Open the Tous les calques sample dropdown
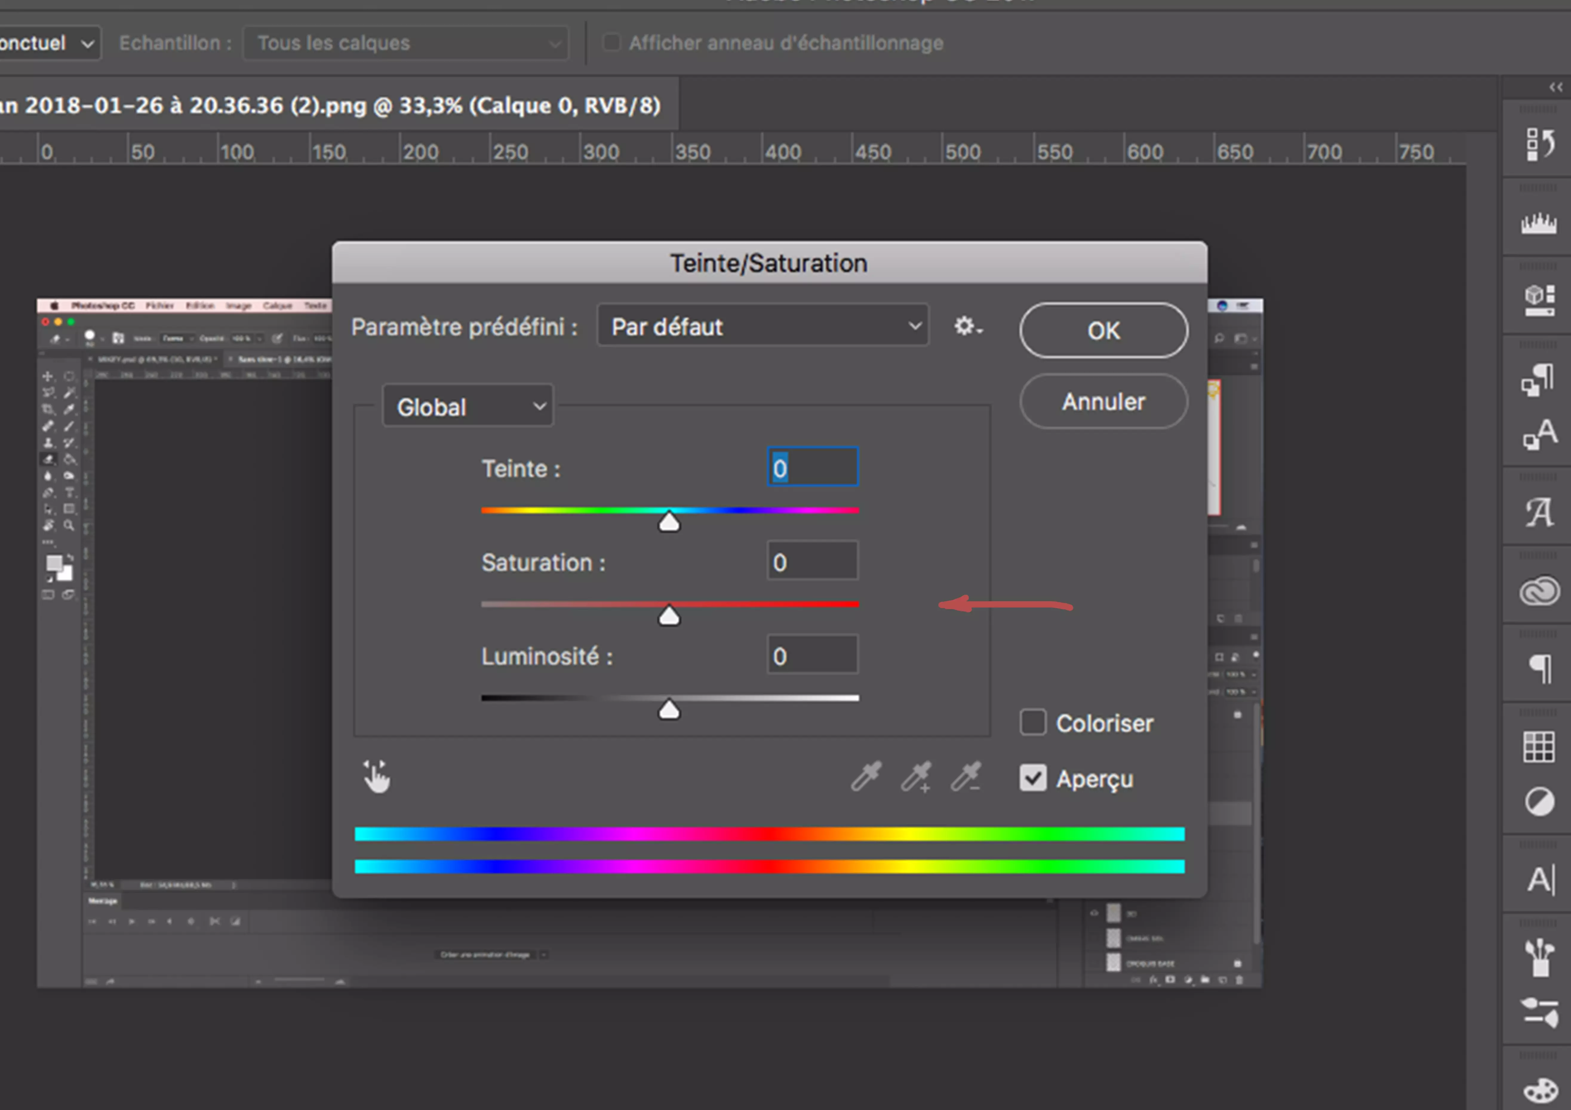The image size is (1571, 1110). coord(406,42)
